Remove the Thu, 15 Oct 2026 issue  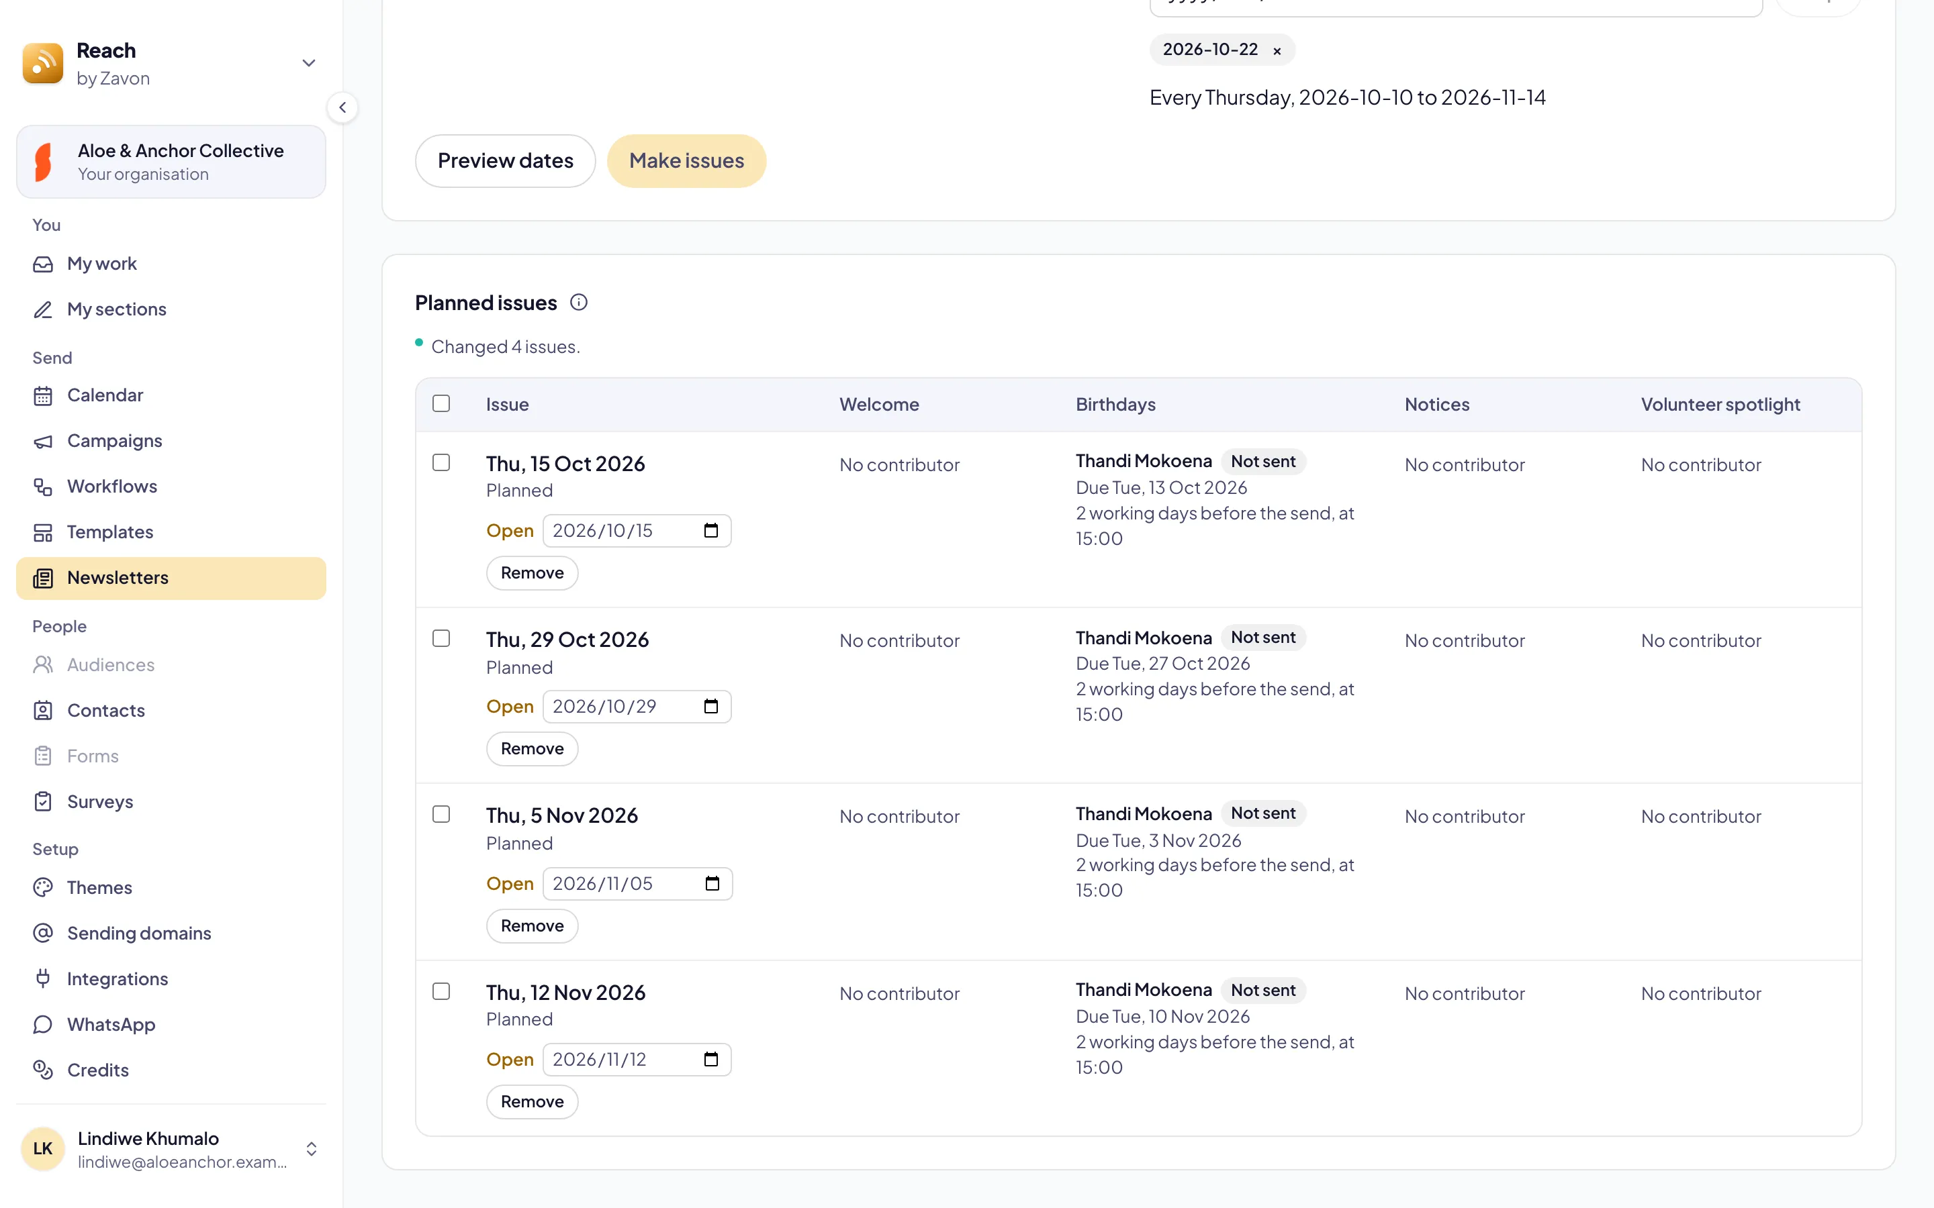(533, 573)
